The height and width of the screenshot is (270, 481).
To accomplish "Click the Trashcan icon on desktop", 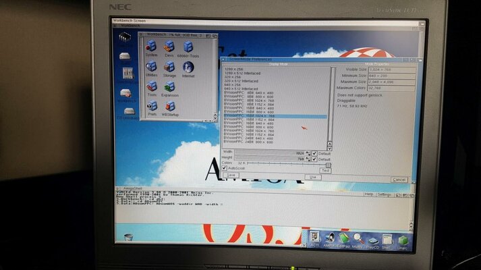I will point(126,74).
